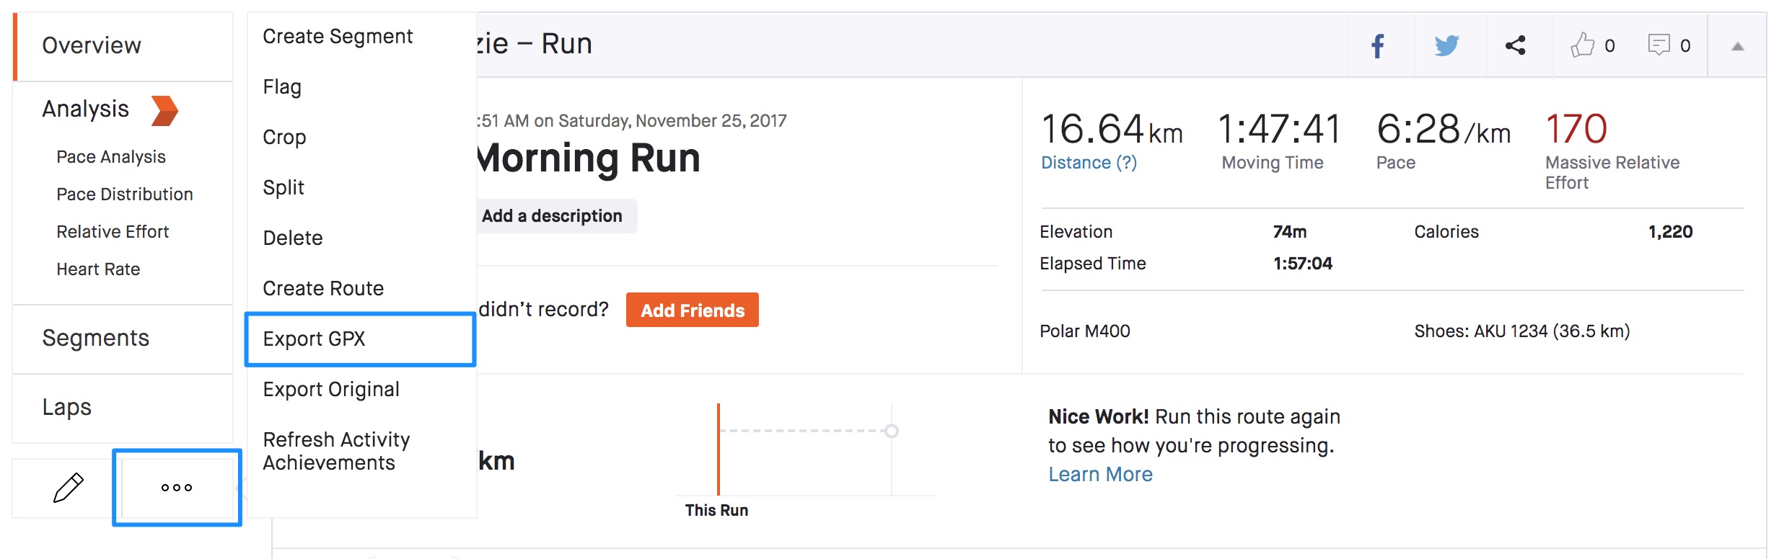1779x559 pixels.
Task: Open the three-dots more actions menu
Action: tap(177, 488)
